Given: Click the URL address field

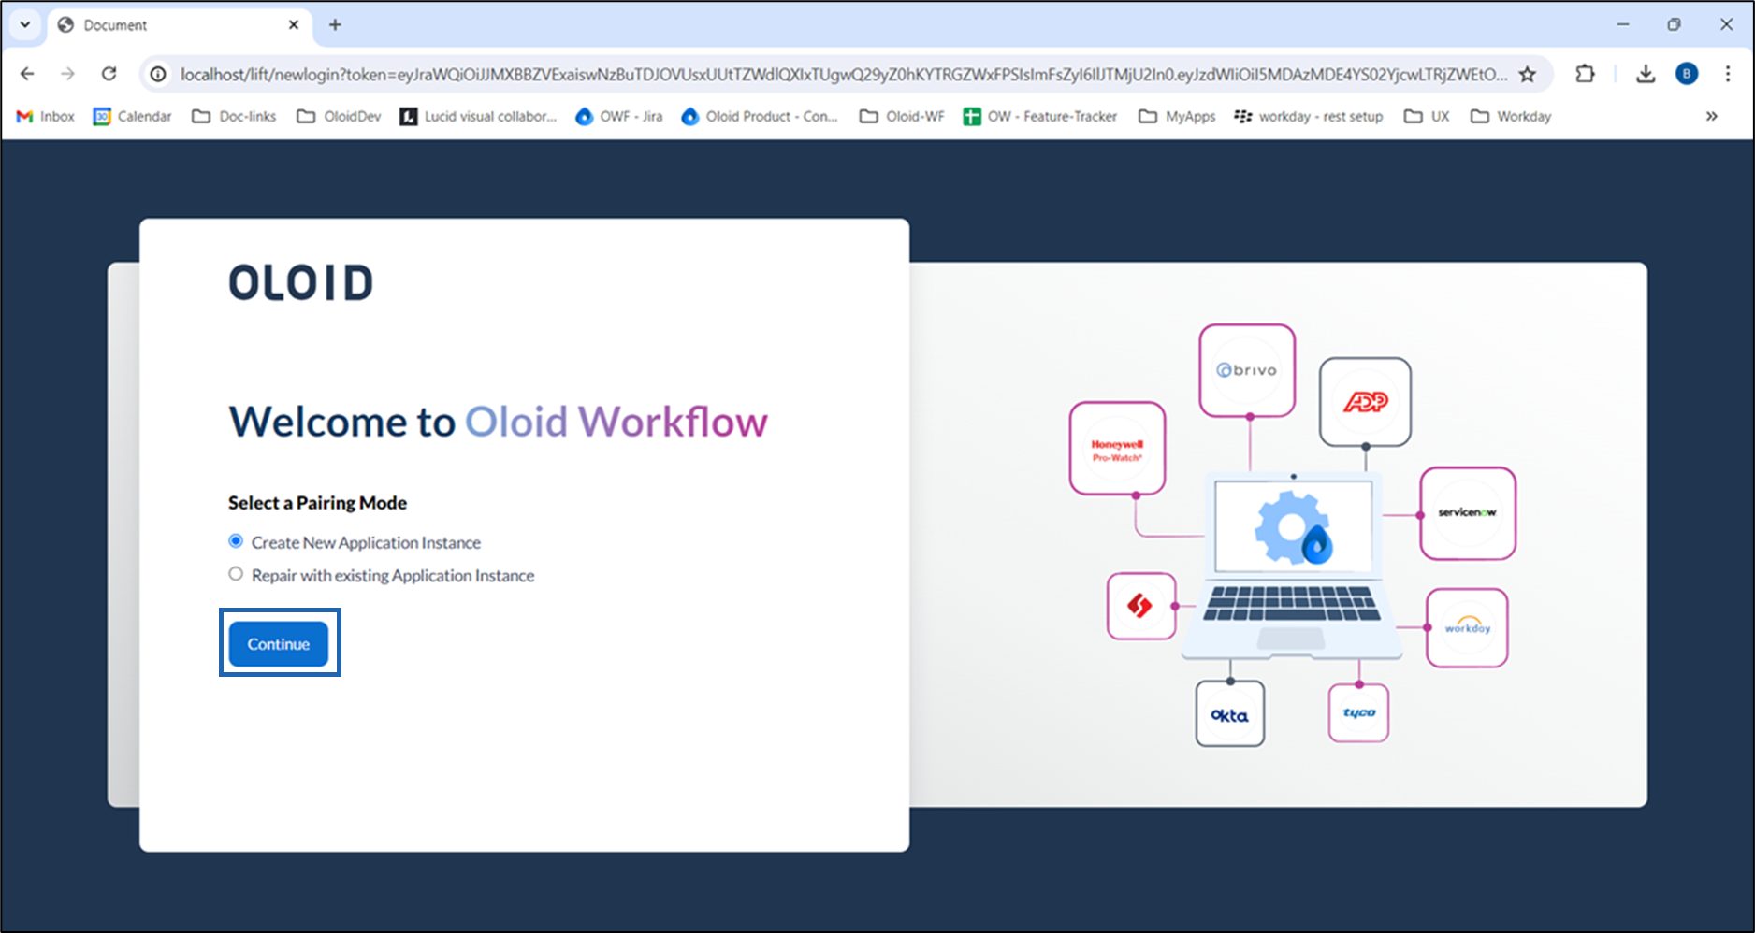Looking at the screenshot, I should [842, 74].
